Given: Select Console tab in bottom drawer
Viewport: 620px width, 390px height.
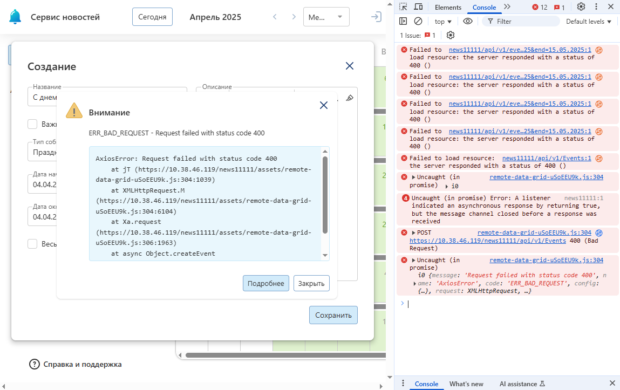Looking at the screenshot, I should click(426, 384).
